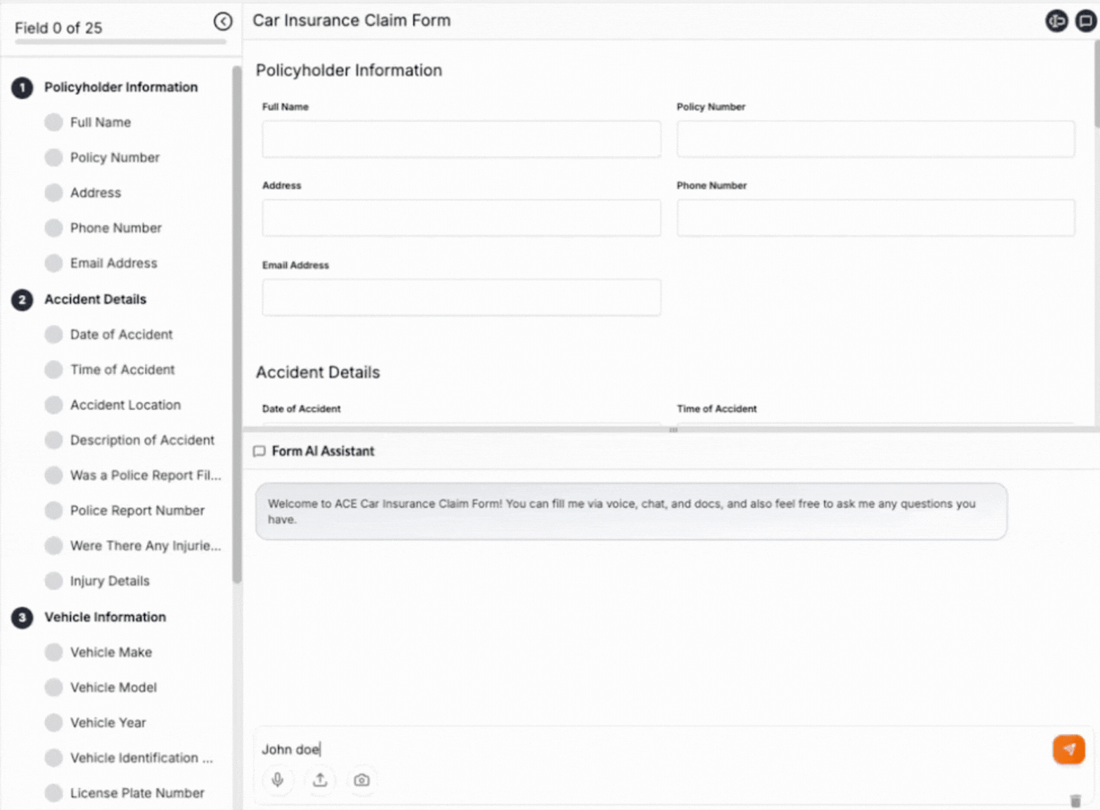
Task: Click into the Address input field
Action: click(461, 218)
